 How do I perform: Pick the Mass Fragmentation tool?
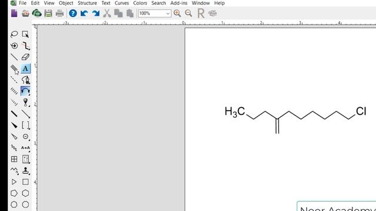[x=25, y=46]
